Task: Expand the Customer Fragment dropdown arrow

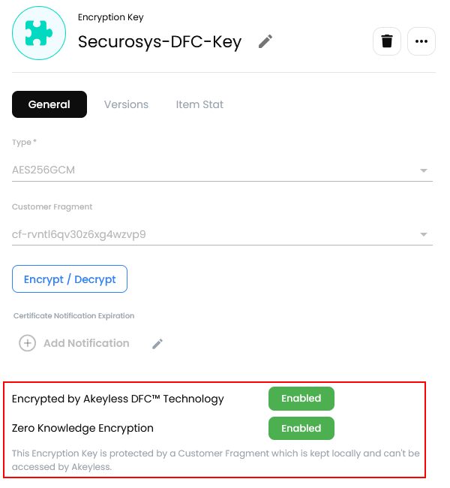Action: (424, 235)
